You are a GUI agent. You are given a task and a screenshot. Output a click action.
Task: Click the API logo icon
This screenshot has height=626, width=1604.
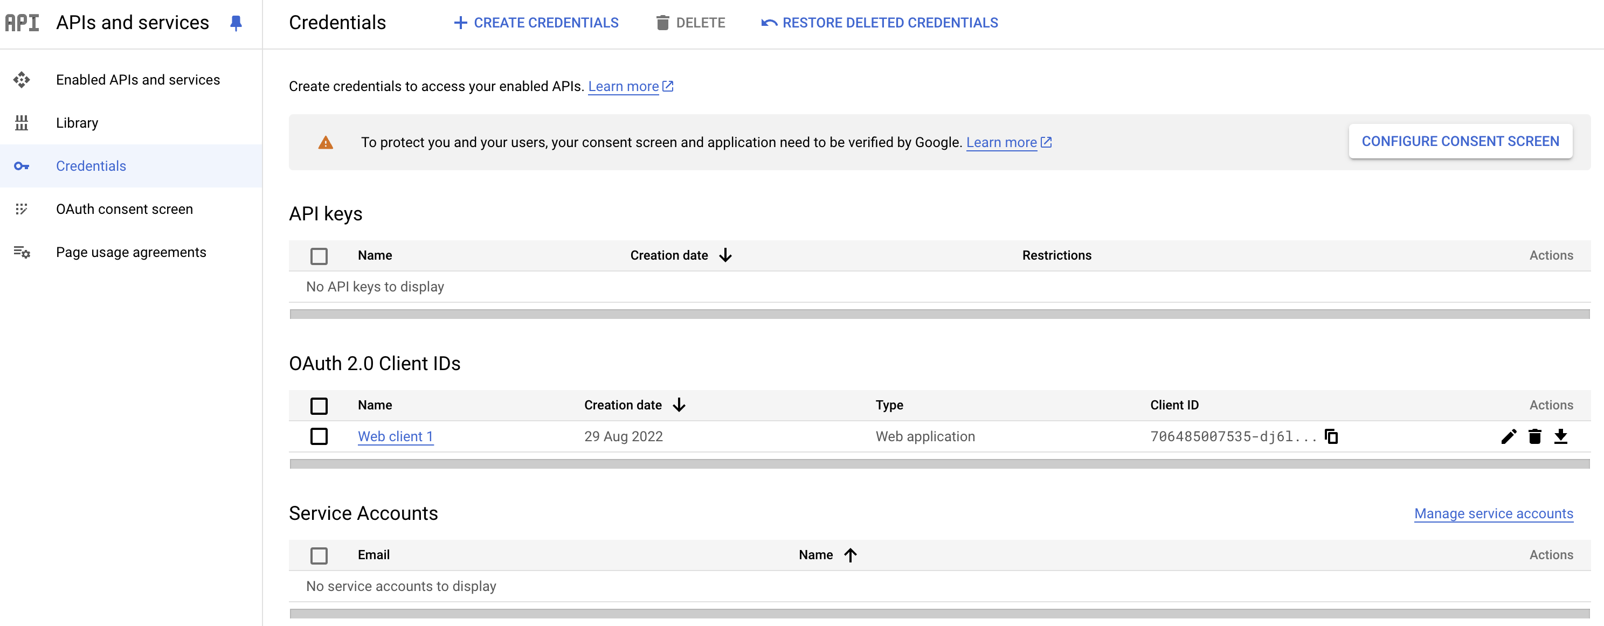click(22, 23)
